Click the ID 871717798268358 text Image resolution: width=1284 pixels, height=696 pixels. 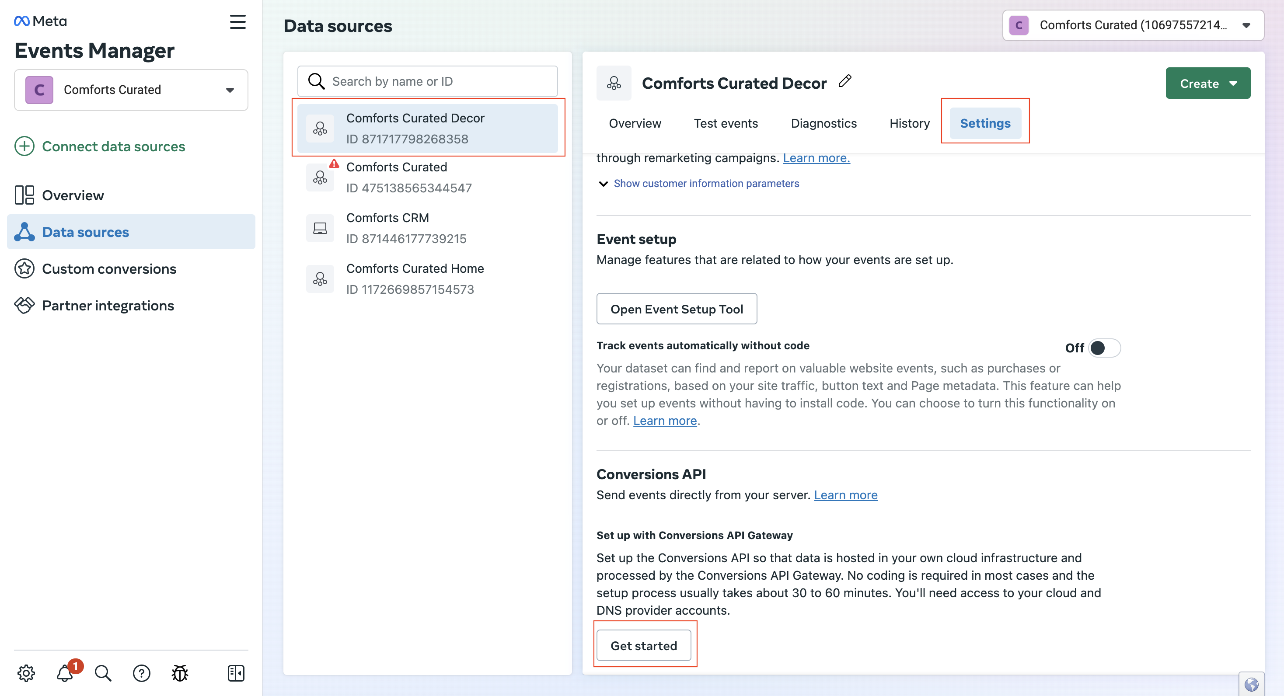[x=407, y=139]
